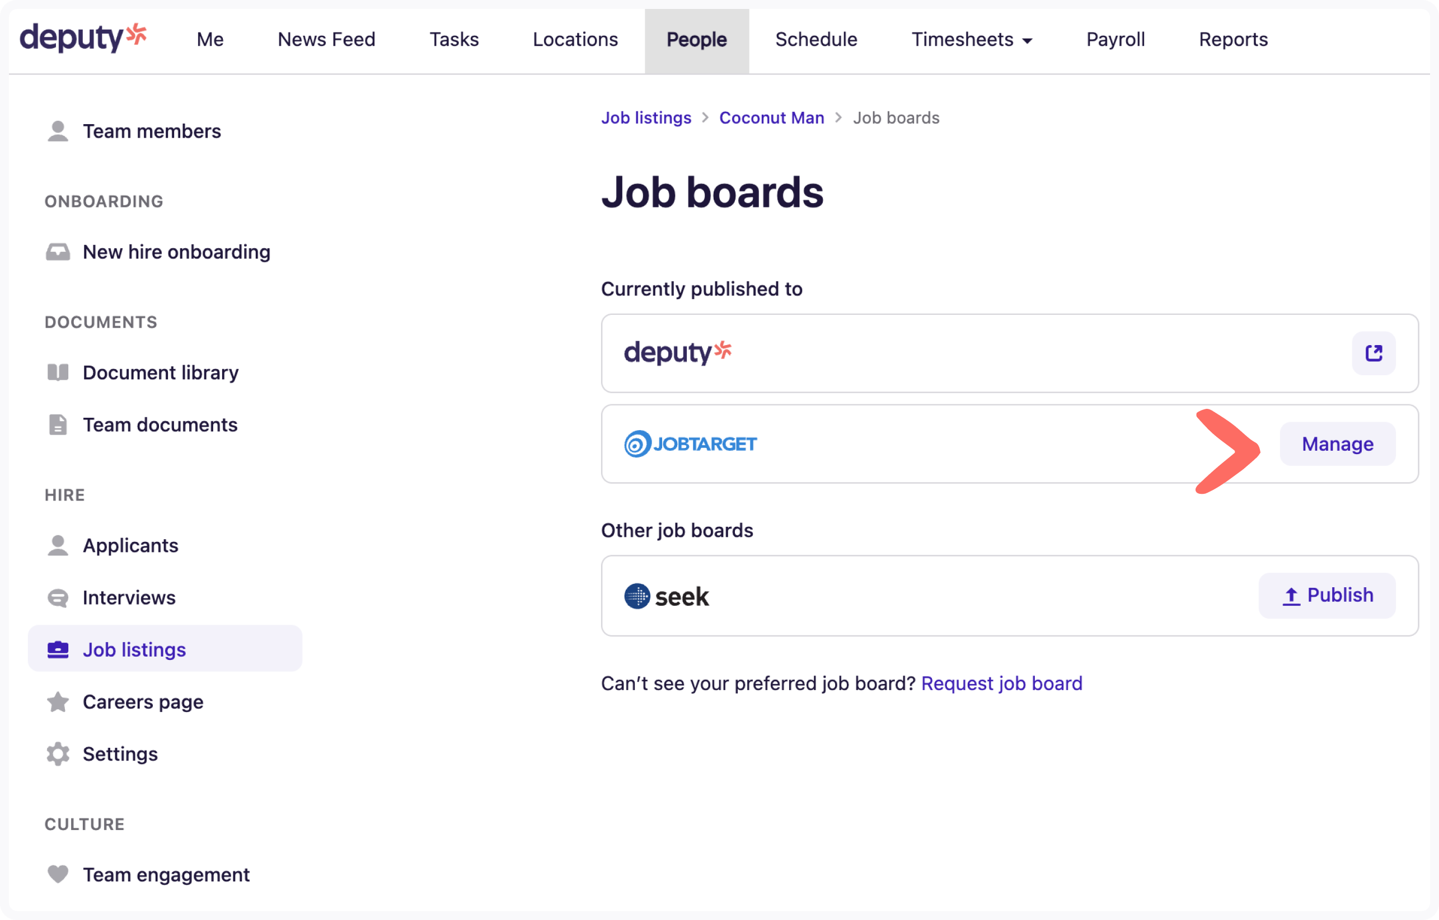Follow Job listings breadcrumb link

[646, 117]
